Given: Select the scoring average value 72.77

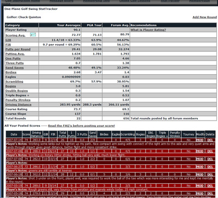Looking at the screenshot, I should click(76, 35).
